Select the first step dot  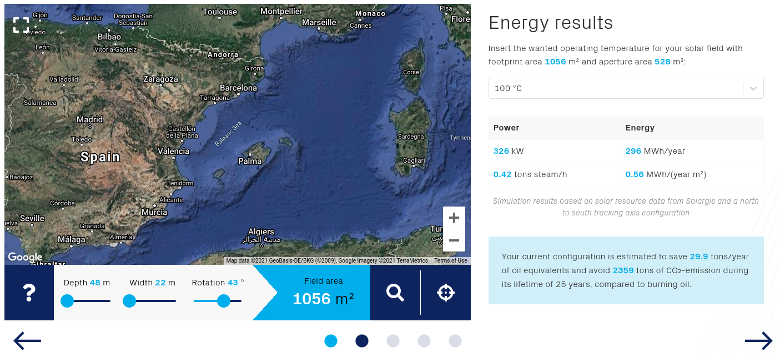[x=331, y=341]
